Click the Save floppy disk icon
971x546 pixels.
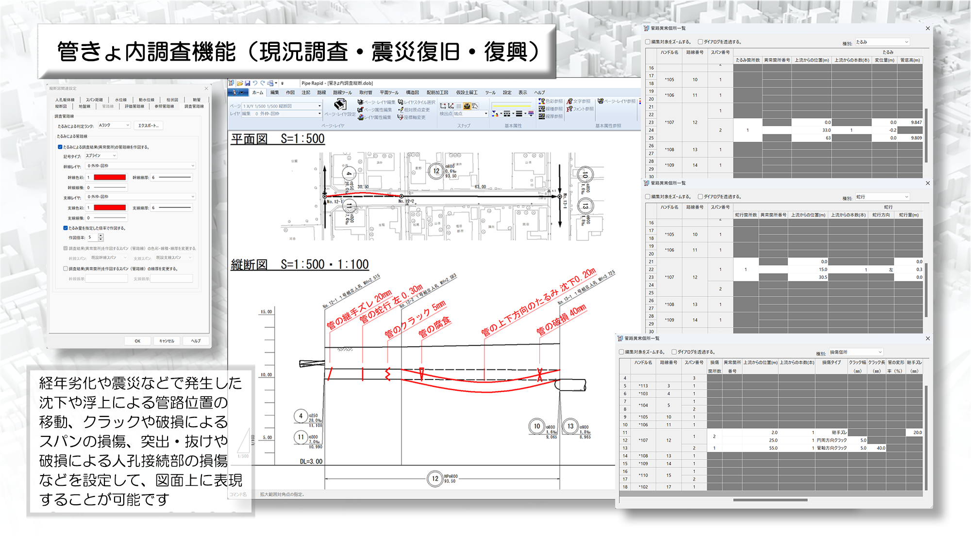pos(248,83)
